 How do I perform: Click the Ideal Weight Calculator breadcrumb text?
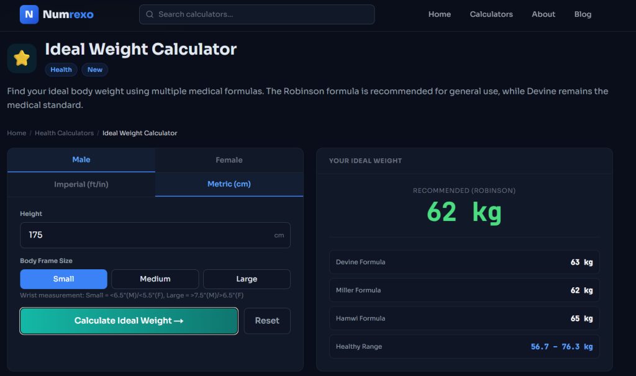pos(140,133)
